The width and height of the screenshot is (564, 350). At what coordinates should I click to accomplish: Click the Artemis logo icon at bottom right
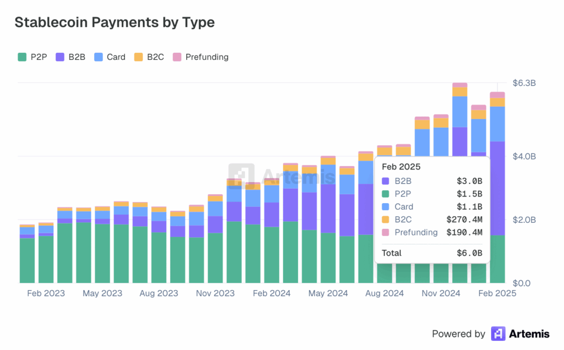(498, 333)
